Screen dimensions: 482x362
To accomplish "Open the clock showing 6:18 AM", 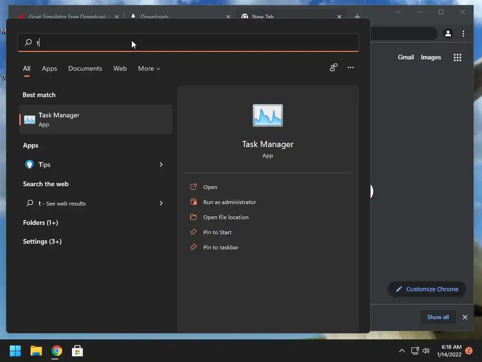I will coord(449,351).
